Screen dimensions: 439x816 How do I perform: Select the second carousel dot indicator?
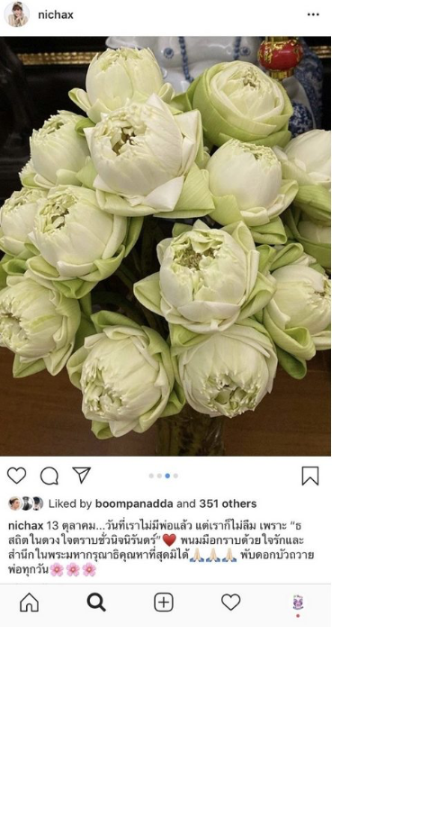pyautogui.click(x=159, y=476)
